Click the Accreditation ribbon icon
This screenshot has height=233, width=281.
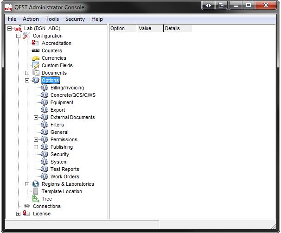coord(36,43)
